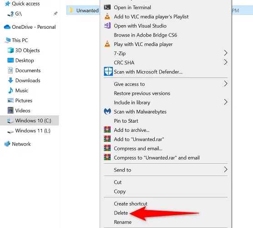Click the Malwarebytes logo icon

click(x=107, y=111)
